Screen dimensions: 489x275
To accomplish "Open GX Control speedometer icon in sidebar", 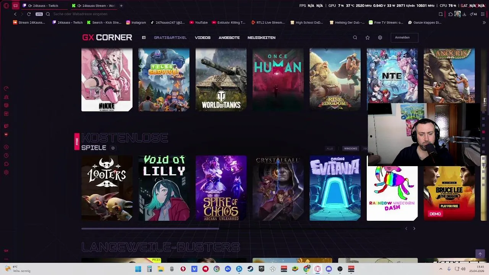I will [x=6, y=88].
